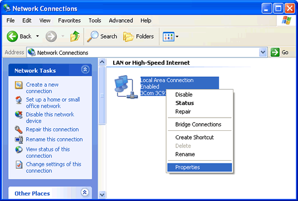Open the Edit menu
298x201 pixels.
27,20
